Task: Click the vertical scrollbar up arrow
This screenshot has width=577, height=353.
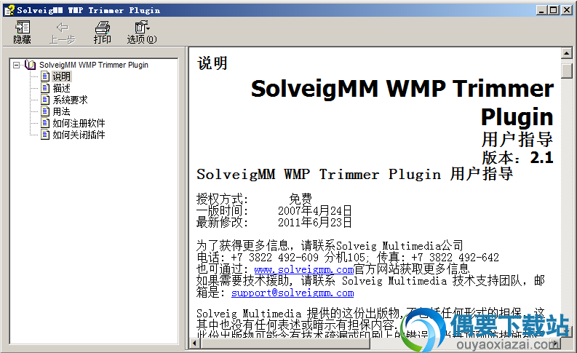Action: tap(567, 54)
